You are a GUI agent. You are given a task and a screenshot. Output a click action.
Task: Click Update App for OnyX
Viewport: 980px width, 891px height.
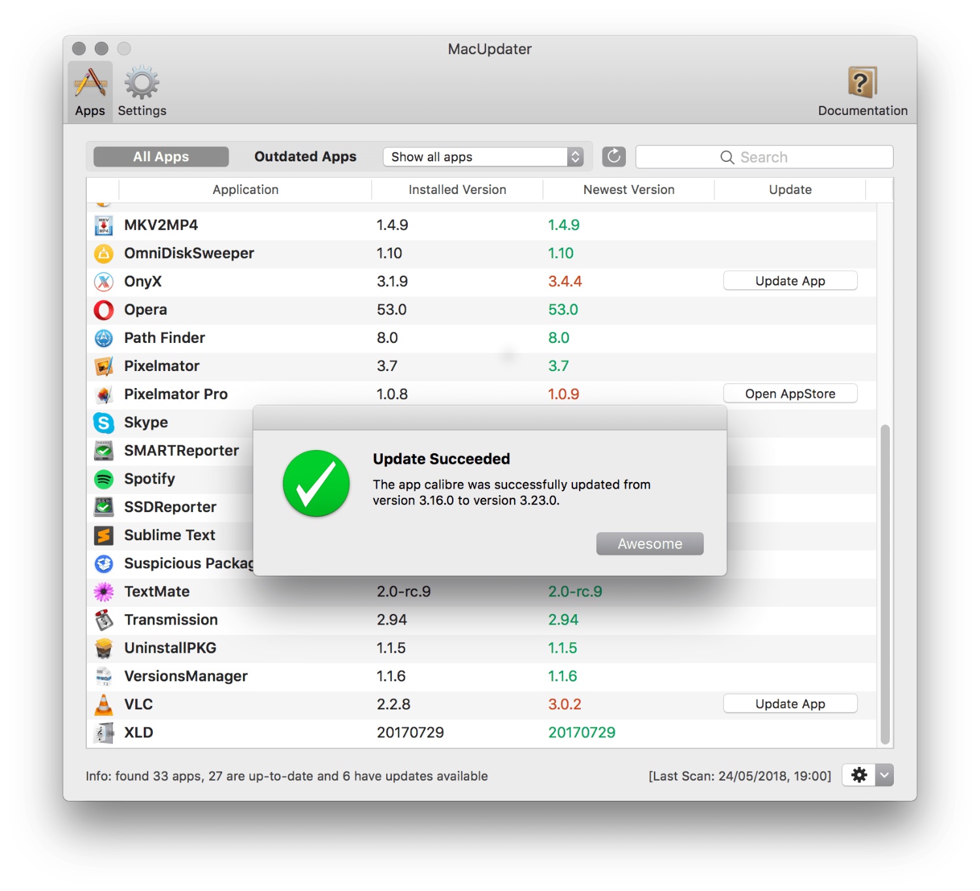click(790, 281)
